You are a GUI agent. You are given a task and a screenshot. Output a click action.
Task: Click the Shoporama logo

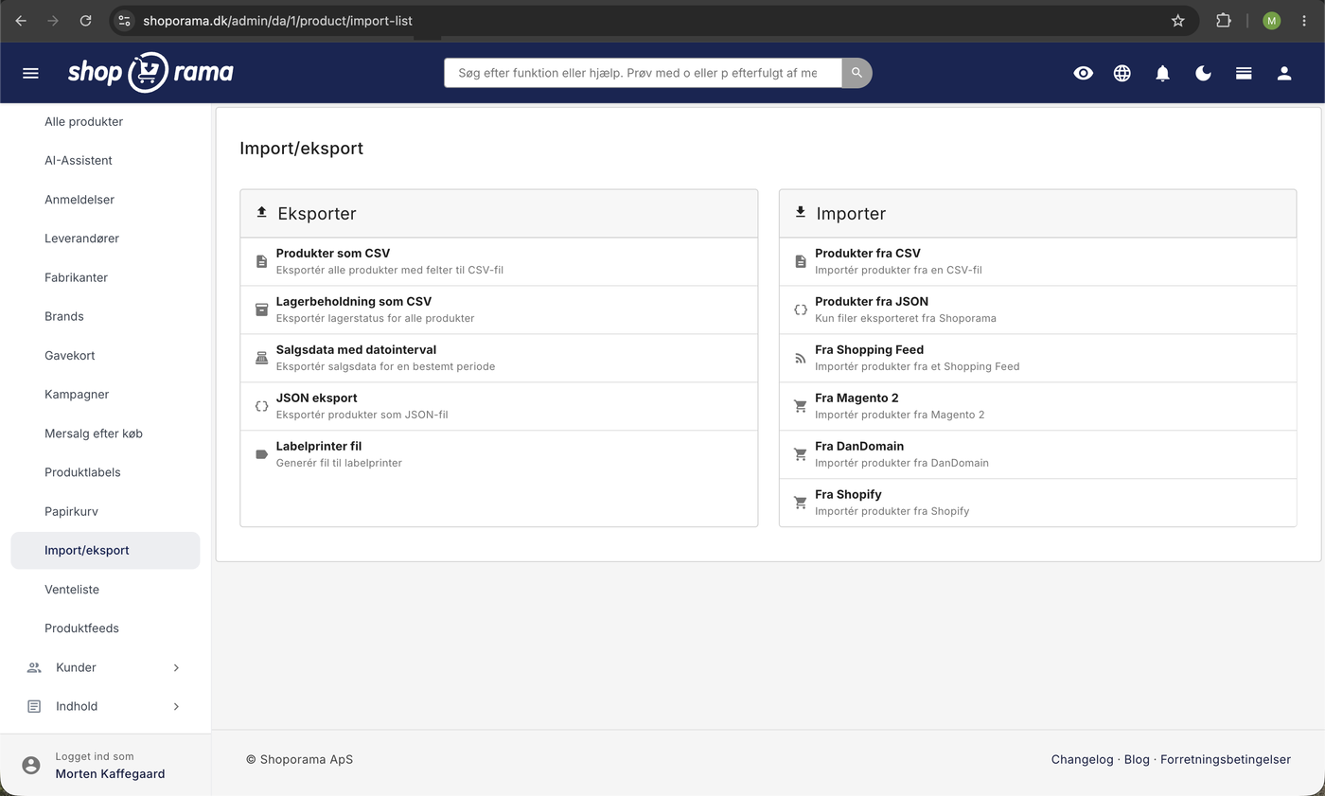150,73
